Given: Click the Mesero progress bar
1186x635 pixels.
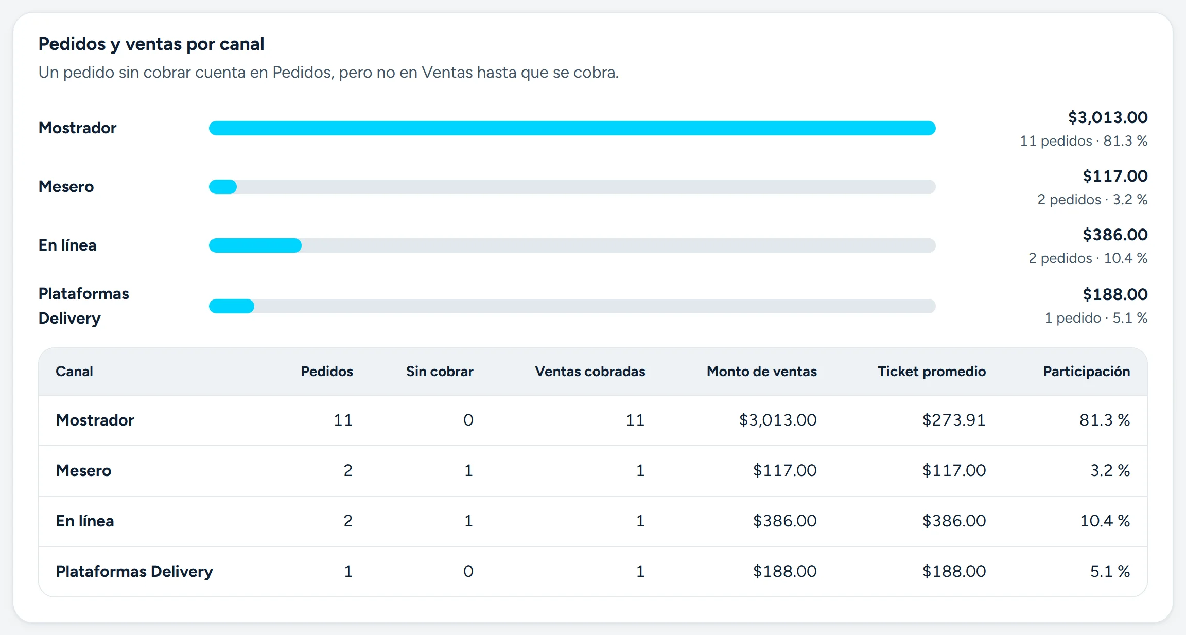Looking at the screenshot, I should 572,187.
